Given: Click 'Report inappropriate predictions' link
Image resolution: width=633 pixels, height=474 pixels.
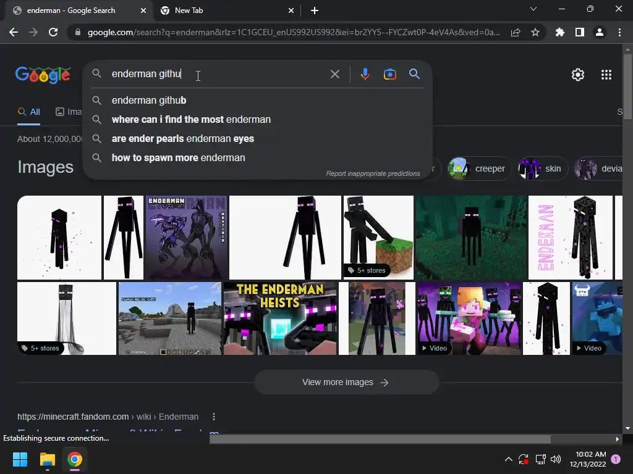Looking at the screenshot, I should [373, 173].
